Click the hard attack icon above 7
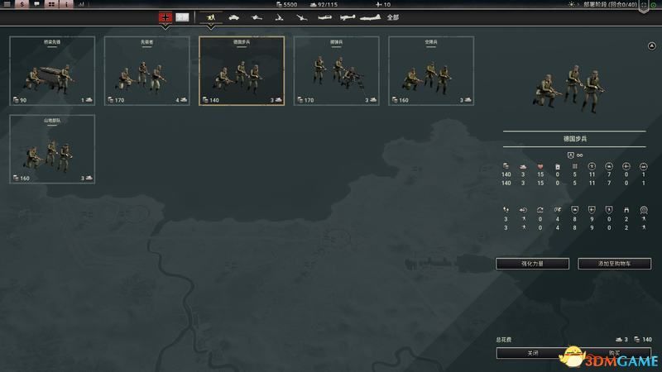Screen dimensions: 662x372 [x=609, y=166]
